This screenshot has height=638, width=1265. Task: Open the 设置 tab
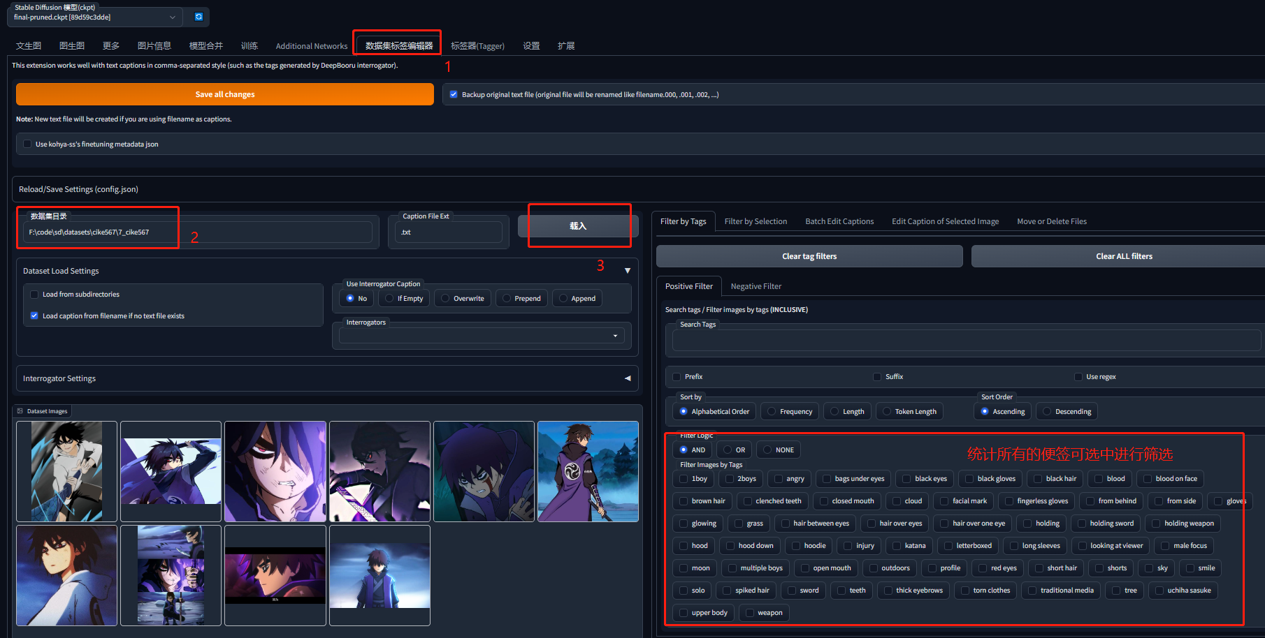[531, 46]
